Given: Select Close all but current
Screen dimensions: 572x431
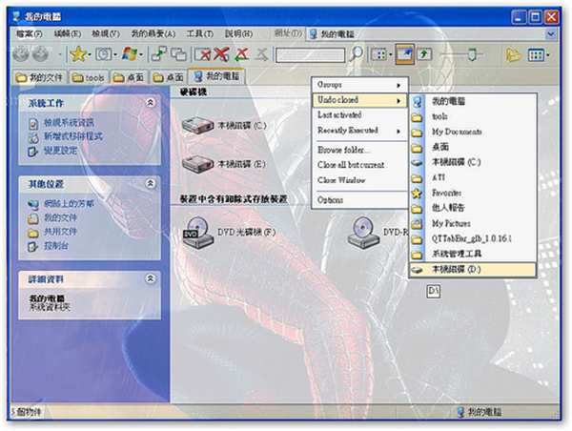Looking at the screenshot, I should [351, 165].
